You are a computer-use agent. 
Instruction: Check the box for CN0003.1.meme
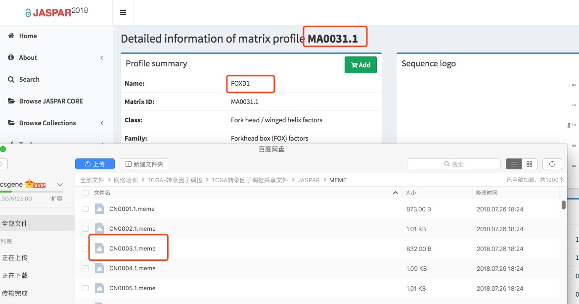coord(86,249)
